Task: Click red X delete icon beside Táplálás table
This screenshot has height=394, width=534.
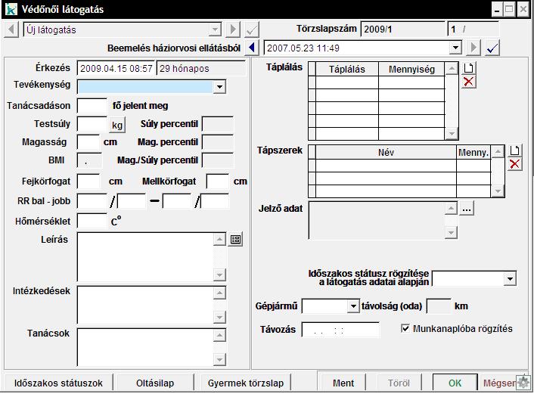Action: click(x=469, y=82)
